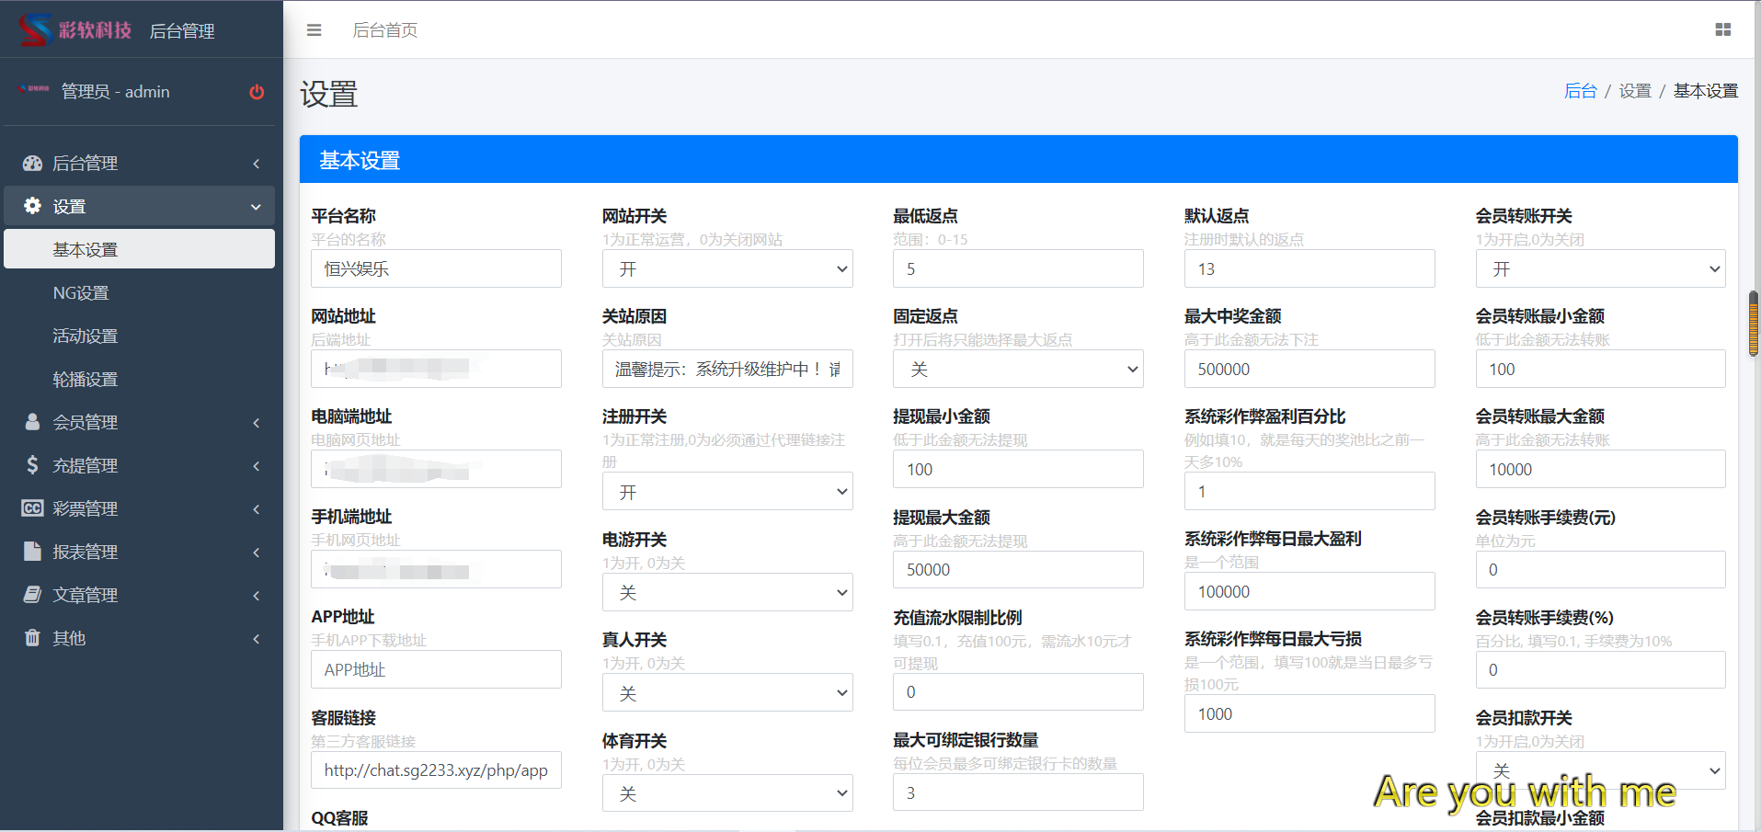Switch the 会员转账开关 select

1600,269
